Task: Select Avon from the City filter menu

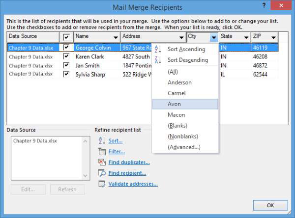Action: click(174, 104)
